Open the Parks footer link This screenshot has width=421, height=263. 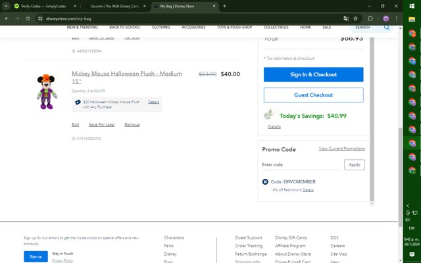(x=168, y=246)
